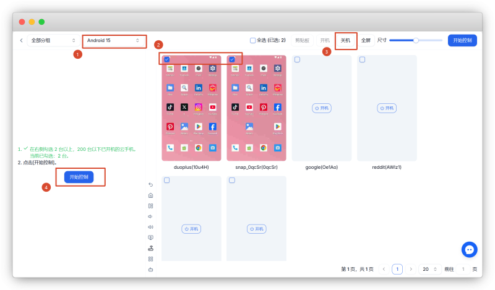Viewport: 495px width, 290px height.
Task: Go to next page arrow in pagination
Action: click(411, 269)
